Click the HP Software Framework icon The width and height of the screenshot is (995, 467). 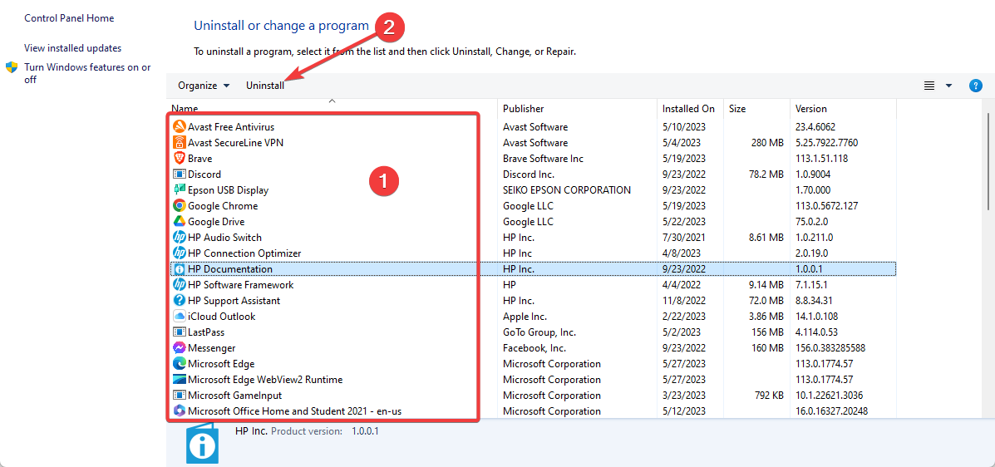point(179,285)
